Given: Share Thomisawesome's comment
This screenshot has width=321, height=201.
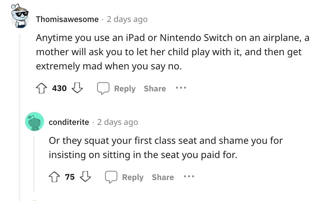Looking at the screenshot, I should [155, 89].
